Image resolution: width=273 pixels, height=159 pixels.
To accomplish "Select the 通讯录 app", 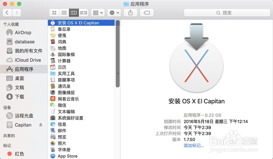I will [x=81, y=86].
